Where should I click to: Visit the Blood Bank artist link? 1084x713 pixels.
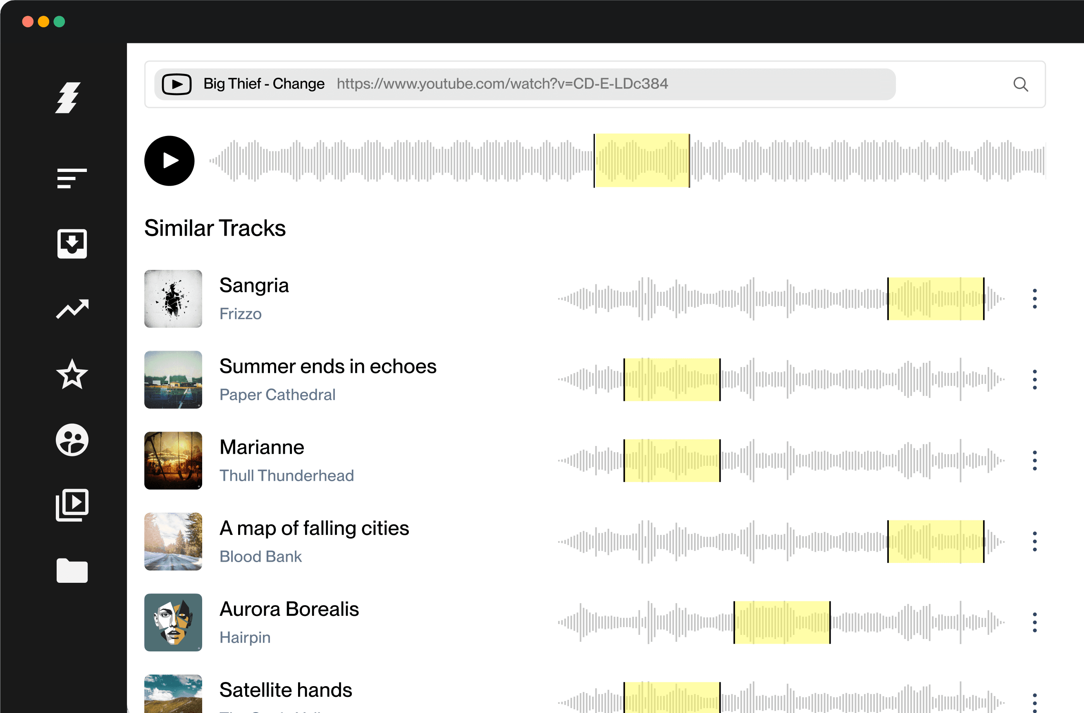[x=260, y=556]
